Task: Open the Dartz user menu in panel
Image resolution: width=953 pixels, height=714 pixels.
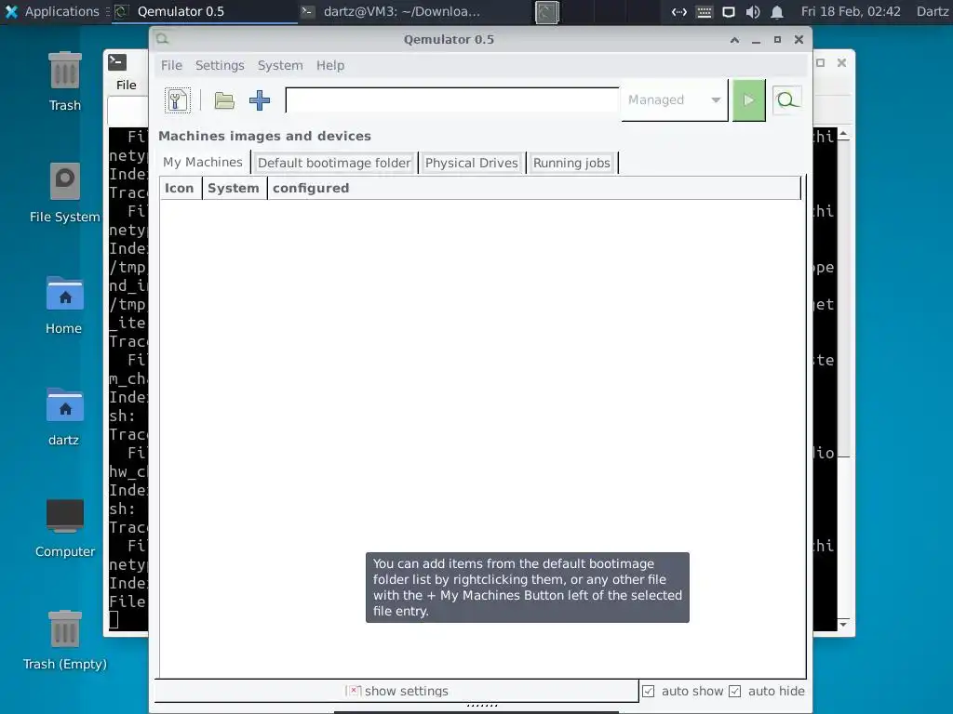Action: (933, 11)
